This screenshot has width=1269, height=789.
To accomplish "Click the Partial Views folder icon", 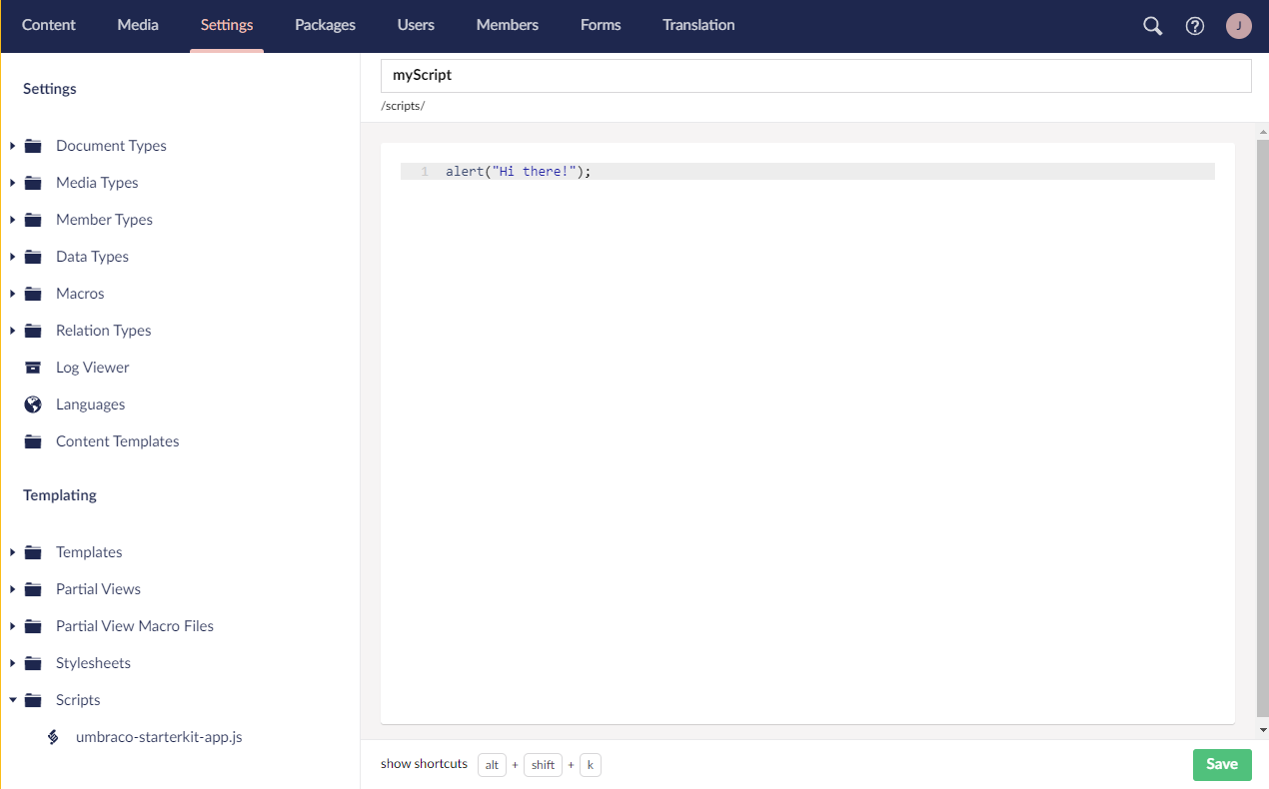I will pos(33,589).
